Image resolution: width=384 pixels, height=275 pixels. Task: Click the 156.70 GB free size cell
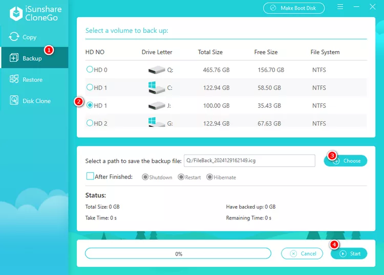[x=271, y=70]
